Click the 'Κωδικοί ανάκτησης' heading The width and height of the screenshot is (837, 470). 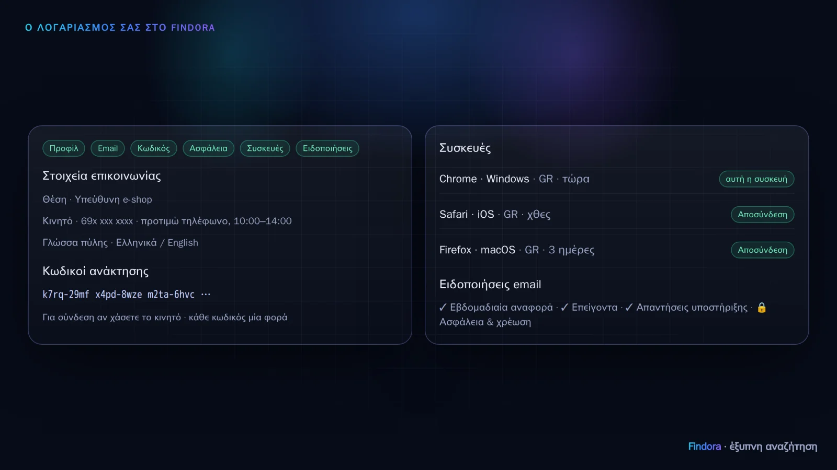[95, 272]
